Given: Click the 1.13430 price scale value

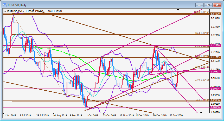Looking at the screenshot, I should 215,27.
